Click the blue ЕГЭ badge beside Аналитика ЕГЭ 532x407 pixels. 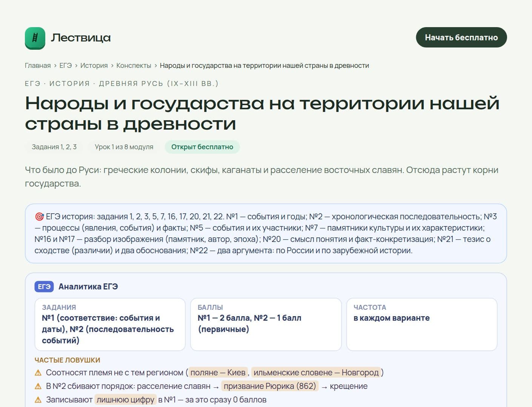[x=44, y=287]
